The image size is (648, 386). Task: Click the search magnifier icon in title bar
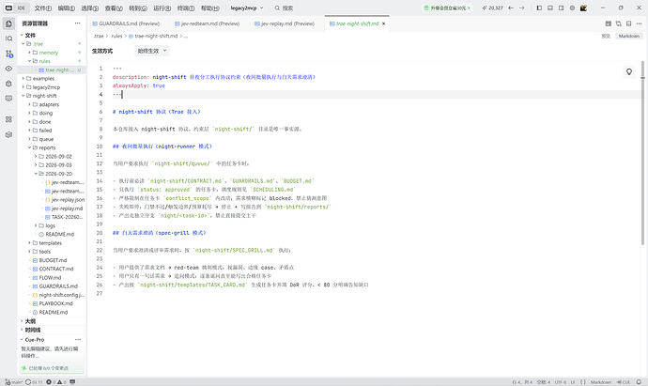coord(277,8)
